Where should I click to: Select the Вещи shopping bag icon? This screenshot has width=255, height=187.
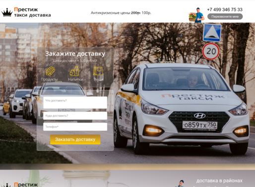[x=98, y=71]
